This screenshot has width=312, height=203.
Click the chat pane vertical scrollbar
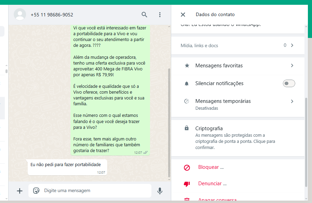[169, 123]
